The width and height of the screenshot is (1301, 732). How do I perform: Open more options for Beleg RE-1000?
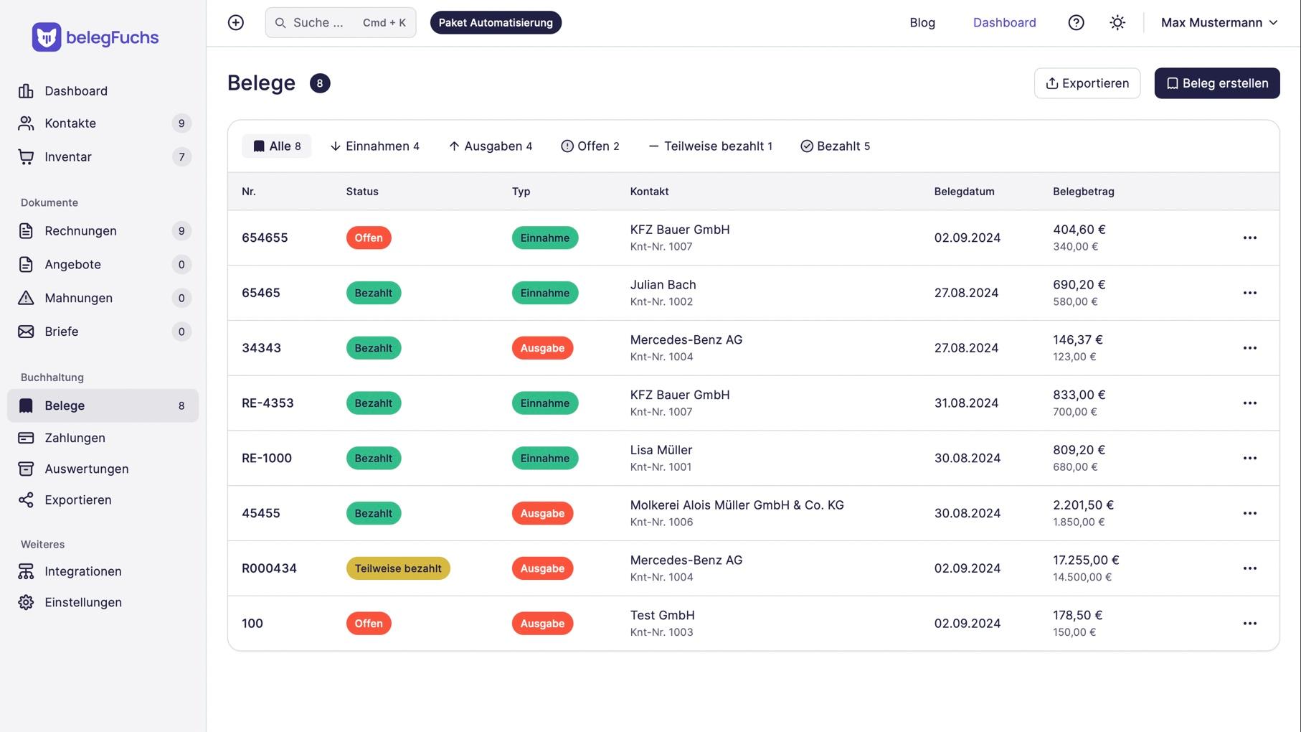1249,459
